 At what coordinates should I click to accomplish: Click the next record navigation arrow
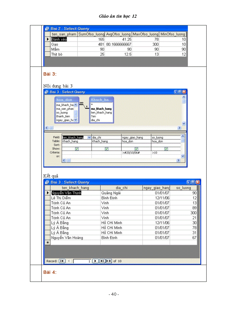95,261
